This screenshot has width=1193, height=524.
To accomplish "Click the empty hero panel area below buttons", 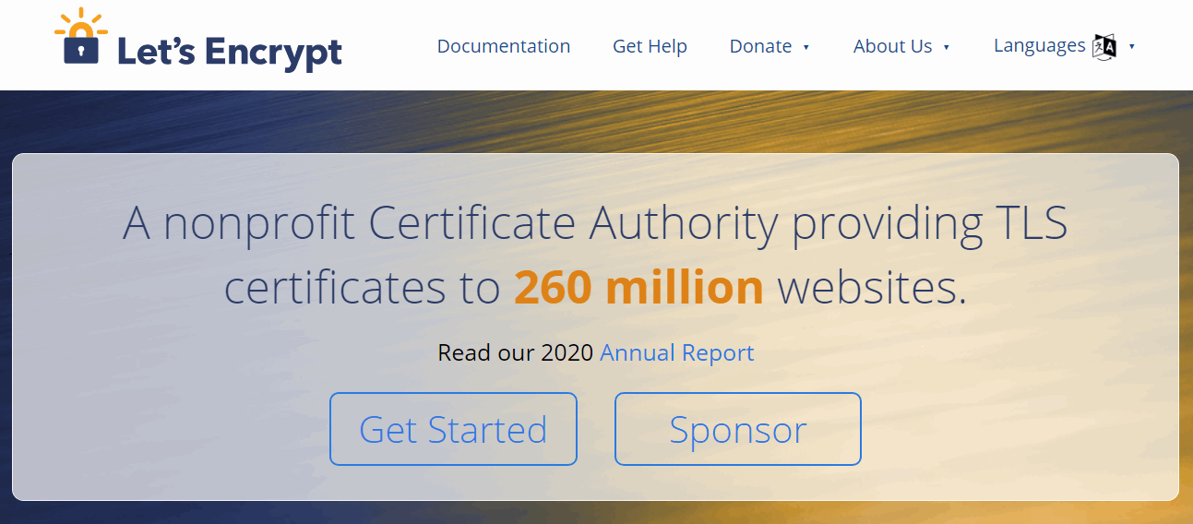I will pos(595,482).
